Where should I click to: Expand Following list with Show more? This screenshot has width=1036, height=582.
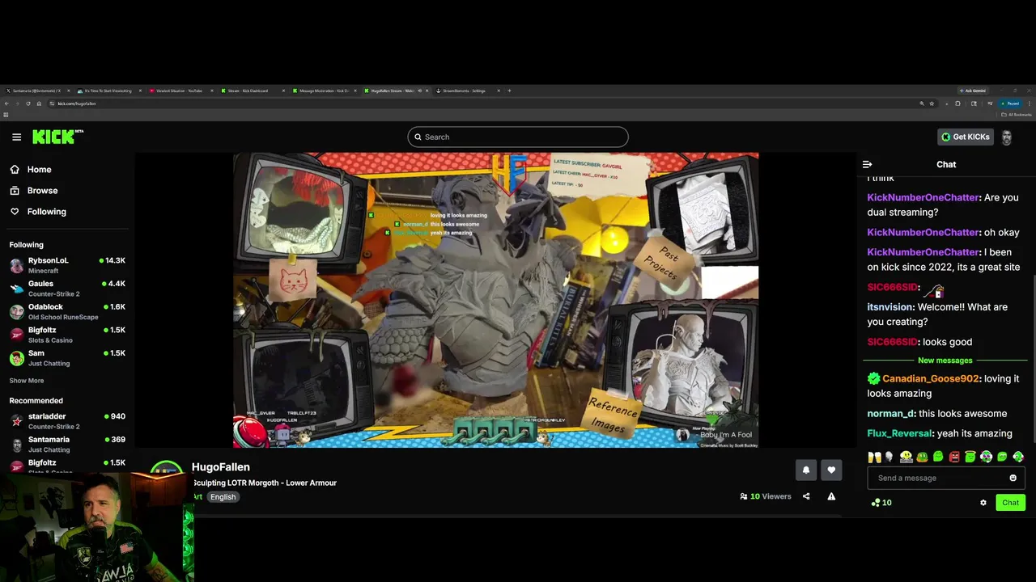(x=27, y=381)
